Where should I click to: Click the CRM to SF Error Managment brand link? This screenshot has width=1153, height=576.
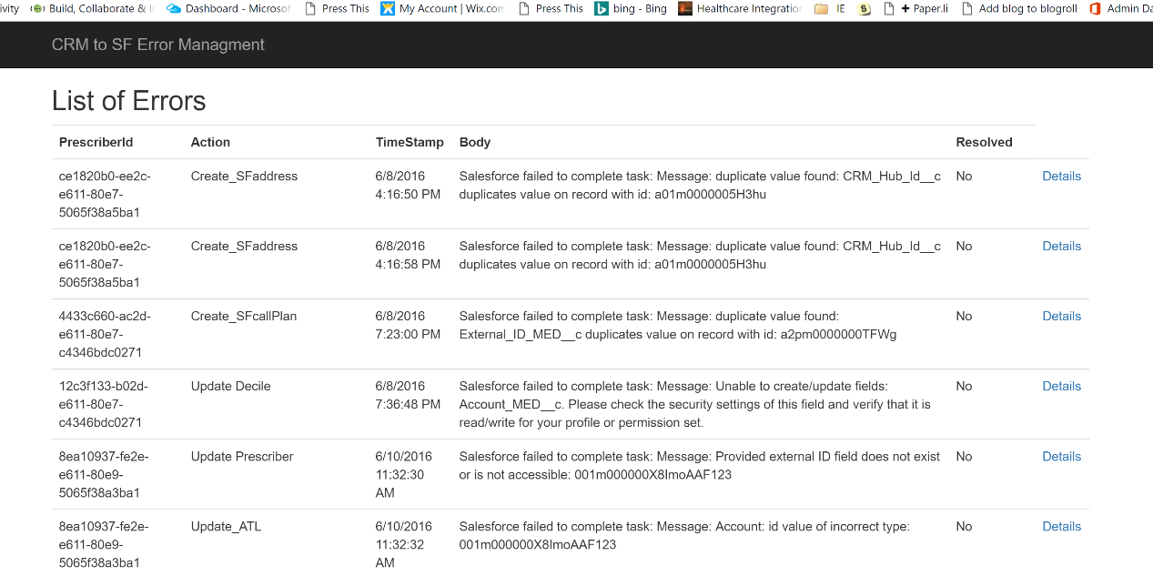coord(158,45)
